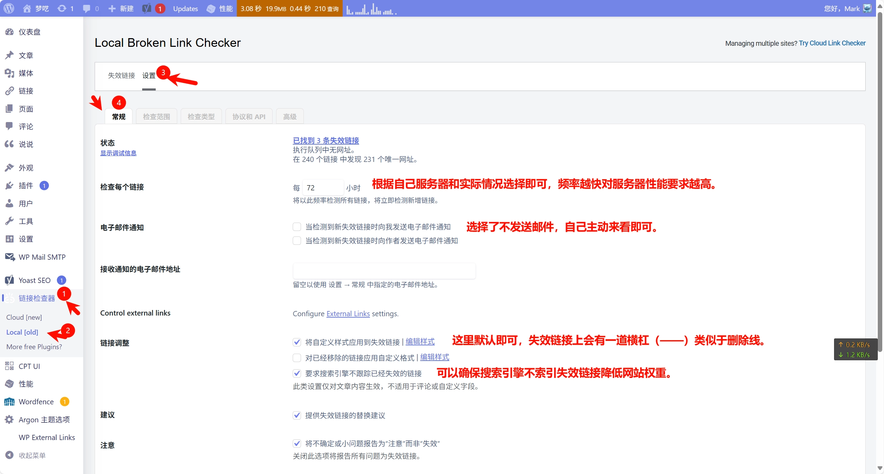Screen dimensions: 884x474
Task: Open 媒体 media icon in sidebar
Action: click(9, 73)
